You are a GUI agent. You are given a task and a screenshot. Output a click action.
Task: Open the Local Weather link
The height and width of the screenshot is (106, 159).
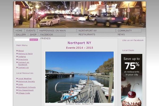click(25, 78)
